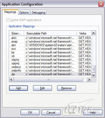Sort by Executable Path column header
The height and width of the screenshot is (118, 105).
50,33
